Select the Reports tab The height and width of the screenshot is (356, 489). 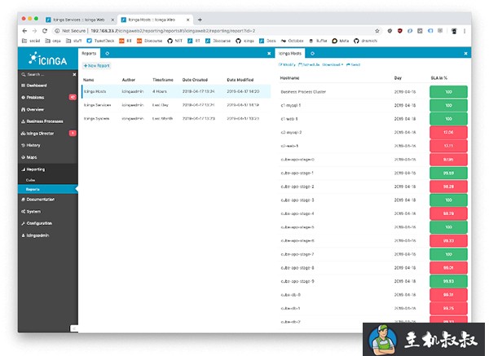coord(89,53)
